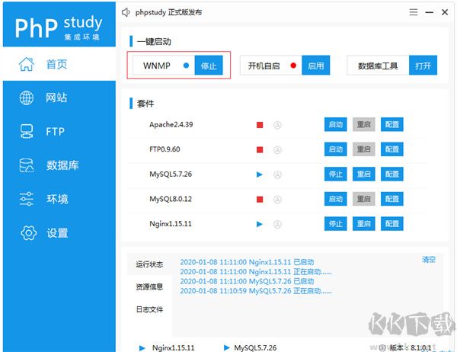Start Apache2.4.39 with 启动
Image resolution: width=457 pixels, height=352 pixels.
tap(336, 124)
